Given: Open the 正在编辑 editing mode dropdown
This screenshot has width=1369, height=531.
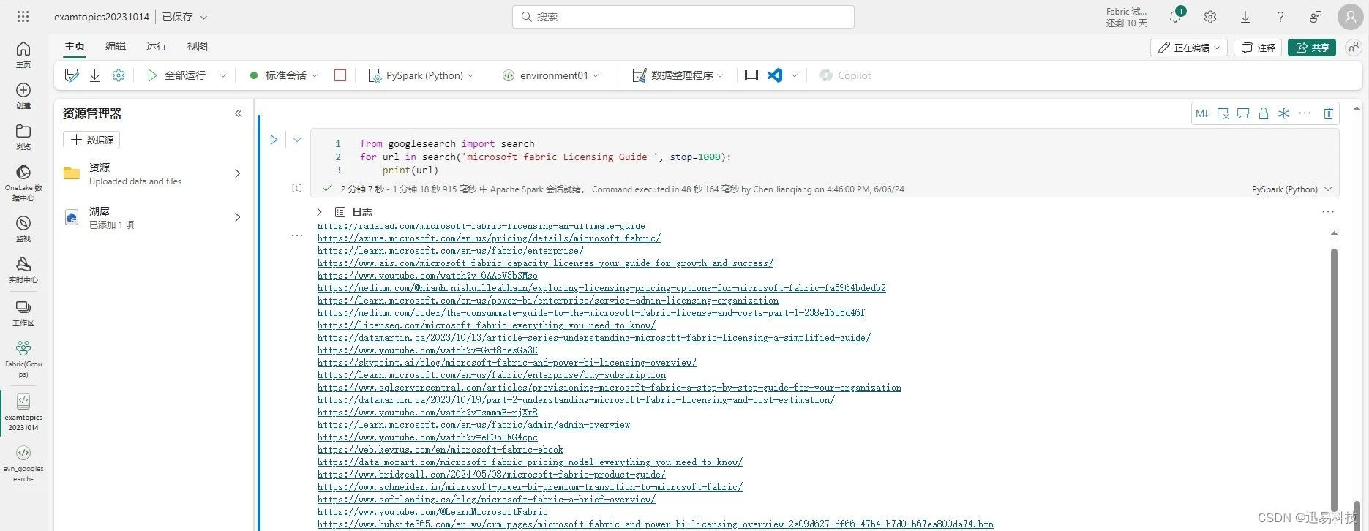Looking at the screenshot, I should click(x=1189, y=48).
